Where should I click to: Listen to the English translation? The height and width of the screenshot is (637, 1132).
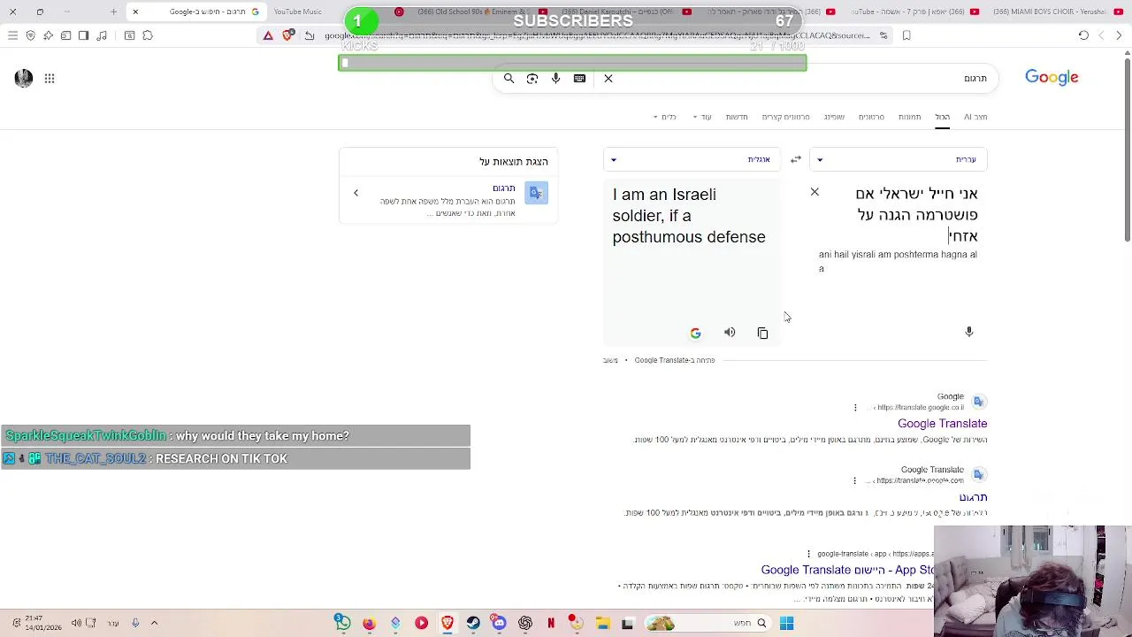pyautogui.click(x=730, y=333)
